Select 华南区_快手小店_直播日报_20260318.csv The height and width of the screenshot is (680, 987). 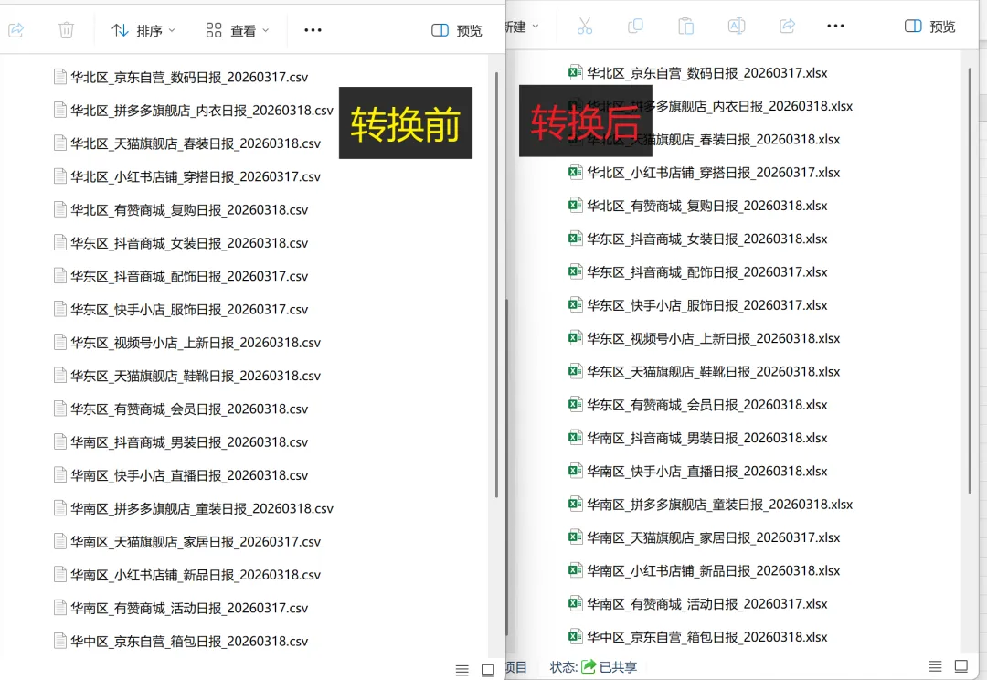(181, 475)
